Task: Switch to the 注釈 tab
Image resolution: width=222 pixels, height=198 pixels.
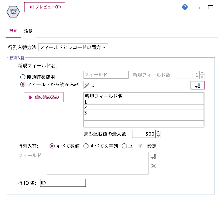Action: 29,31
